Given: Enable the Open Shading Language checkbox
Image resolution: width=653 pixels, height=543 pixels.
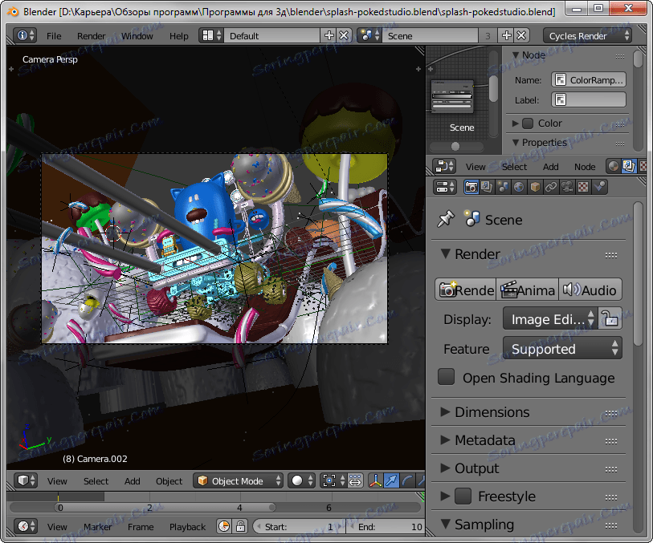Looking at the screenshot, I should (x=447, y=378).
